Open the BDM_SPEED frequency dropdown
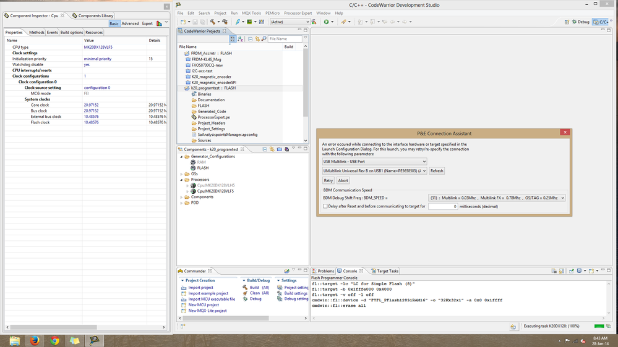Viewport: 618px width, 347px height. (497, 198)
